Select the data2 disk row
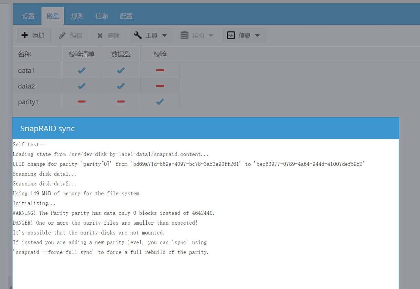420x289 pixels. click(x=26, y=86)
